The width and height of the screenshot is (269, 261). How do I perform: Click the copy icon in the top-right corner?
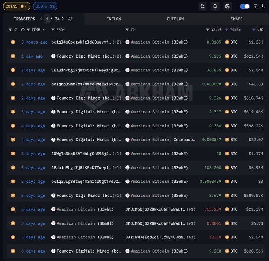click(x=256, y=6)
